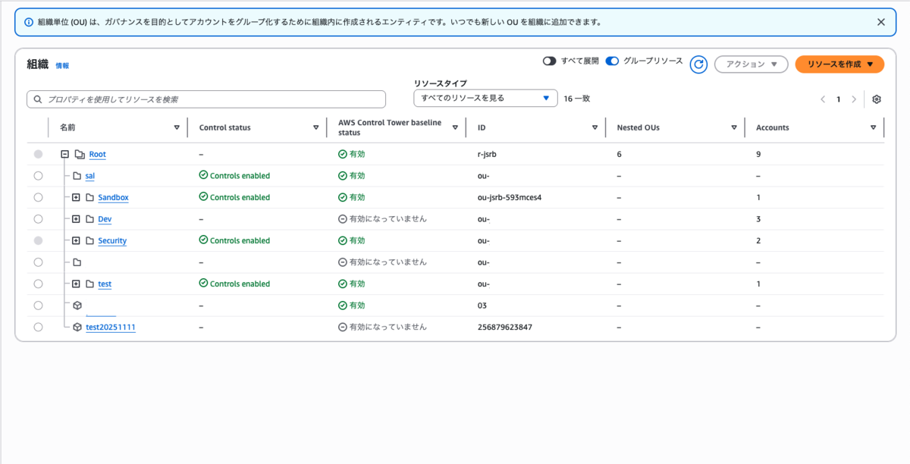Click the リソースを作成 button
The width and height of the screenshot is (910, 464).
click(x=839, y=64)
